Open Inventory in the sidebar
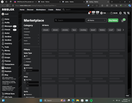 (7, 43)
